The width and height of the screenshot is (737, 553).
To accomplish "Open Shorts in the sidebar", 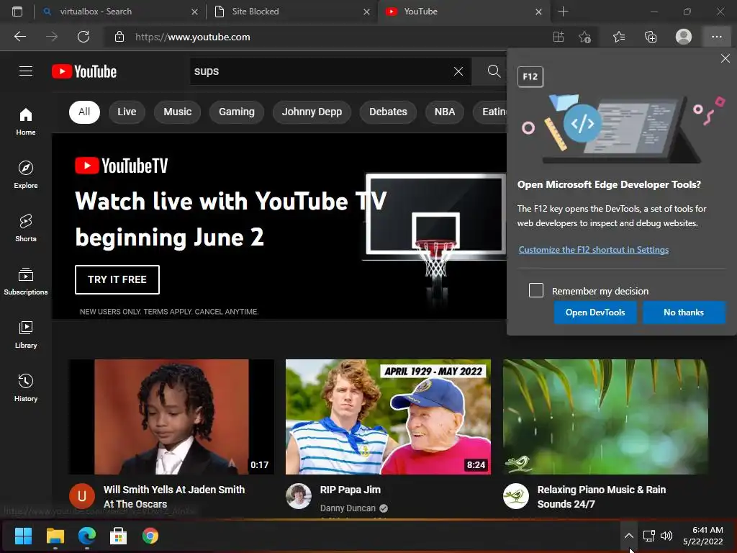I will (x=26, y=228).
